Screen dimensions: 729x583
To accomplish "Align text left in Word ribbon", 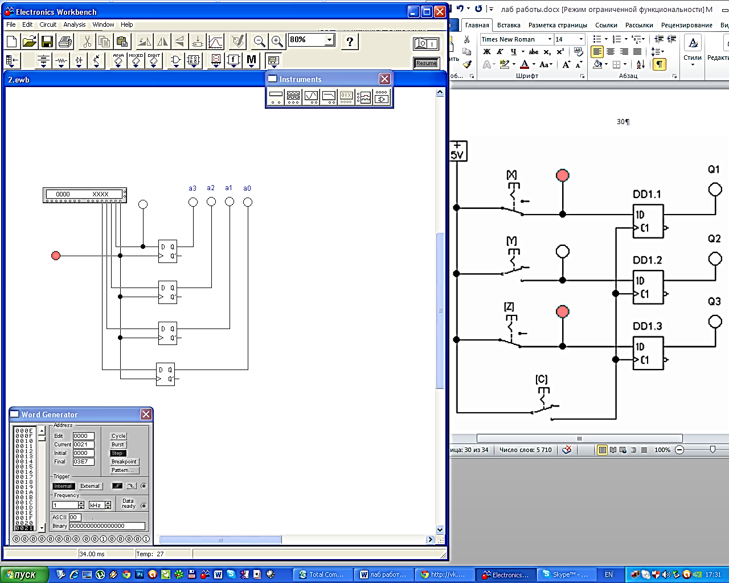I will coord(597,52).
